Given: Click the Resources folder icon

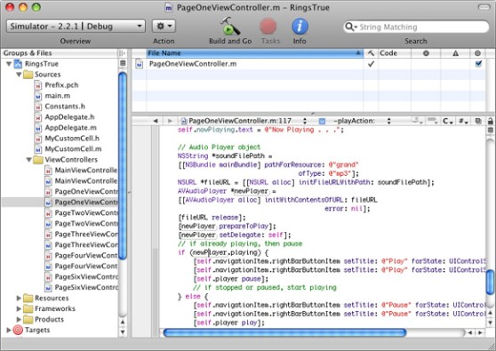Looking at the screenshot, I should coord(28,298).
